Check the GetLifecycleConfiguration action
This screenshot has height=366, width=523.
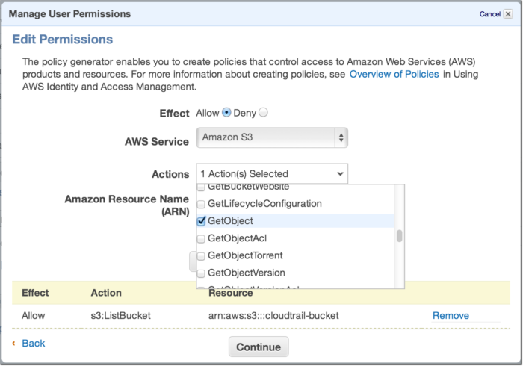pos(201,203)
